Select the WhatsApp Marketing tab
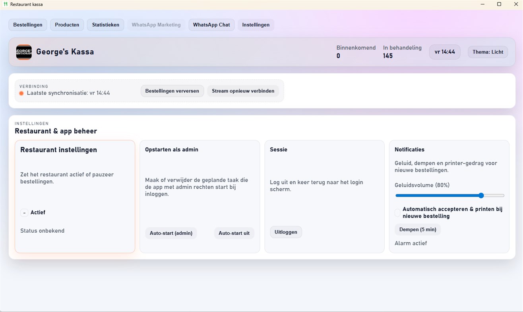 (x=156, y=25)
